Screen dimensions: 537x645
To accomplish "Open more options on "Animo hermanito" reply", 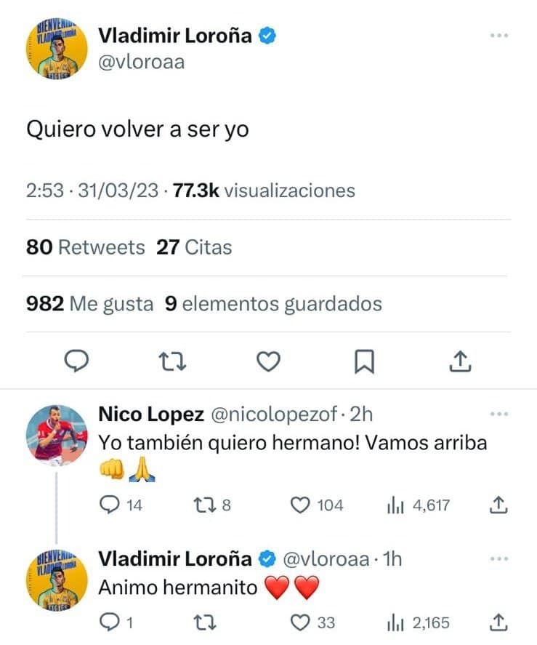I will click(498, 558).
